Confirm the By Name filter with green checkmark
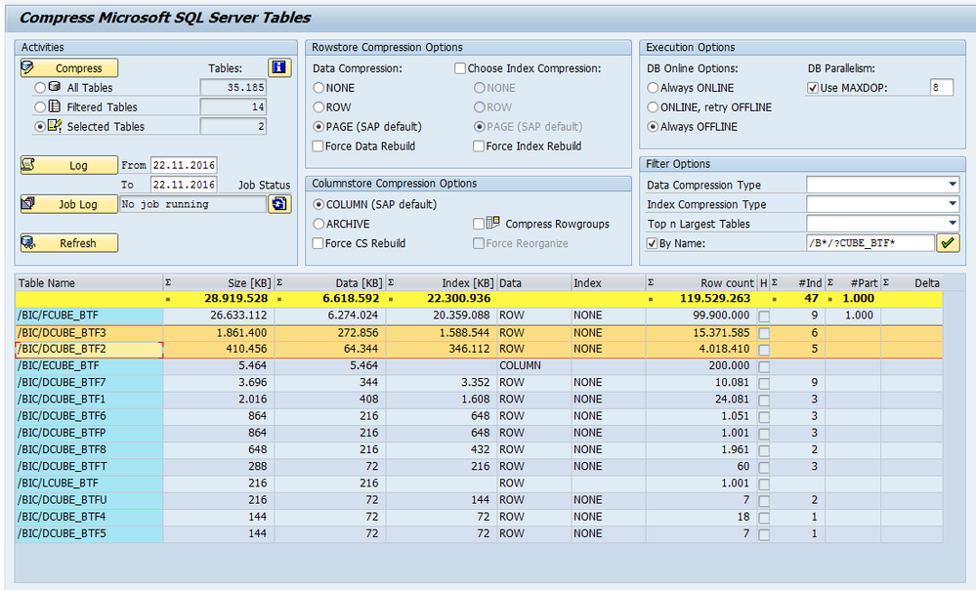Image resolution: width=976 pixels, height=590 pixels. coord(948,242)
